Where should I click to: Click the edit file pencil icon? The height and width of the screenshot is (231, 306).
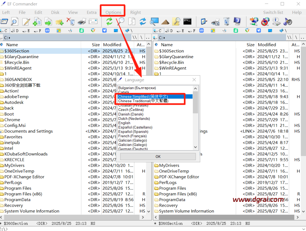click(26, 22)
